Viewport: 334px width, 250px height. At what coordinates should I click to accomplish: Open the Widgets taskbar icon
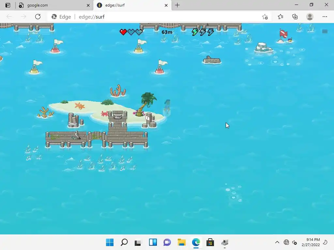[x=153, y=242]
